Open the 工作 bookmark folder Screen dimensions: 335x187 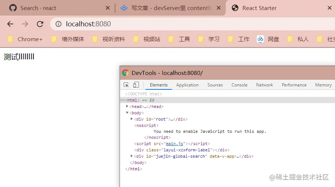[239, 39]
